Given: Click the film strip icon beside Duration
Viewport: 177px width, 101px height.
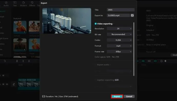Looking at the screenshot, I should click(x=44, y=96).
